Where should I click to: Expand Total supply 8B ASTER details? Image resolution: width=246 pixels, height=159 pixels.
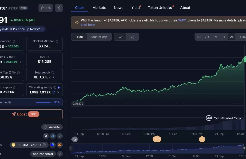tap(53, 77)
